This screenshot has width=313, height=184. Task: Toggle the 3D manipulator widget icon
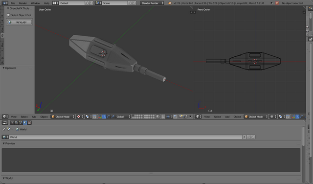(100, 116)
